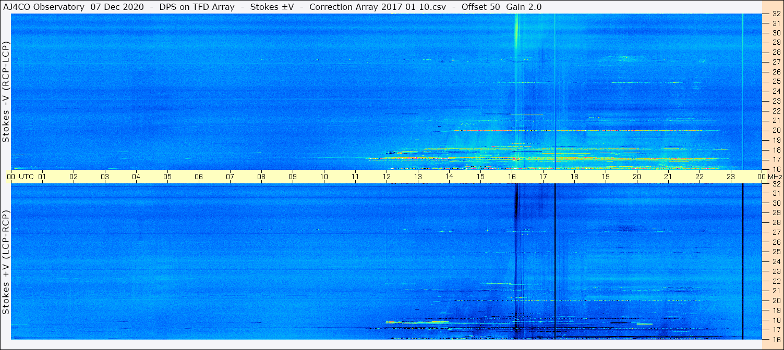Click the 17 MHz label of the Stokes -V panel

(776, 159)
